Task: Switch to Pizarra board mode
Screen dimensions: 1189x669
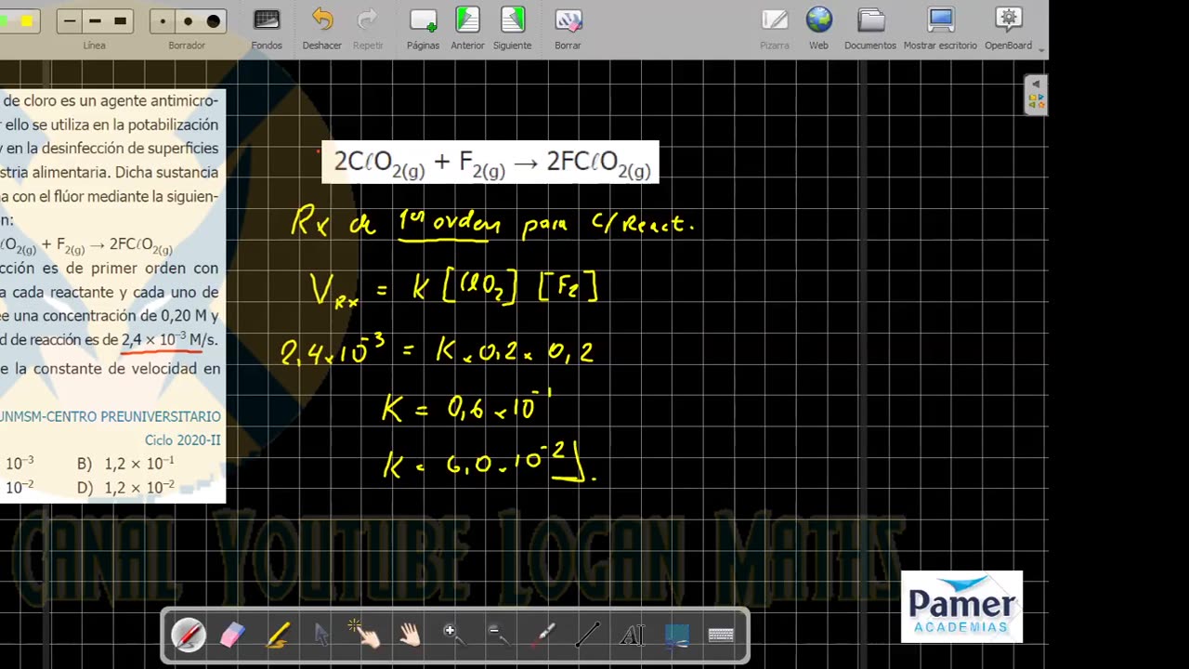Action: (774, 28)
